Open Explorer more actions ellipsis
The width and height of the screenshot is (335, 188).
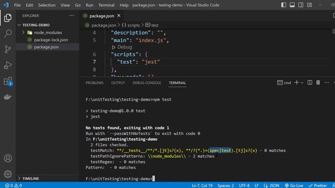click(x=72, y=16)
